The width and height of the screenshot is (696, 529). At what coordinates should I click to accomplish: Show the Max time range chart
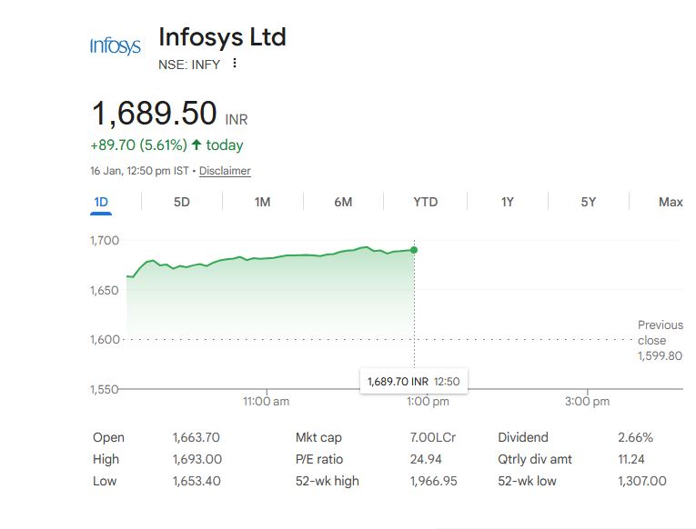671,202
